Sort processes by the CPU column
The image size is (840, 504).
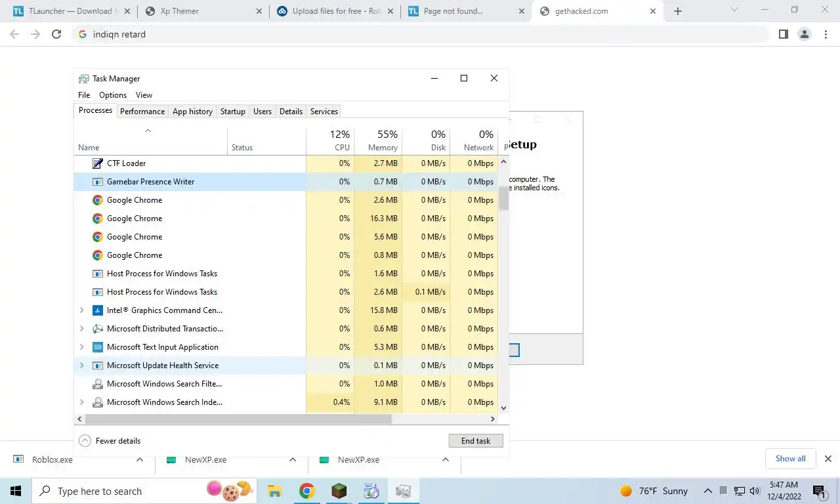click(x=330, y=140)
